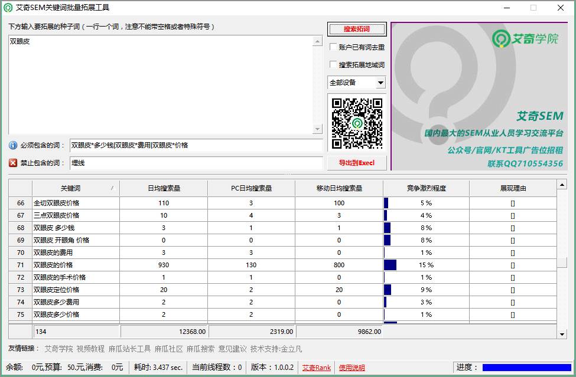This screenshot has width=576, height=377.
Task: Export results with 导出到Excel button
Action: 357,163
